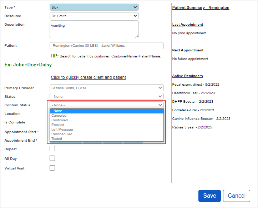Image resolution: width=258 pixels, height=208 pixels.
Task: Cancel the appointment dialog
Action: 237,196
